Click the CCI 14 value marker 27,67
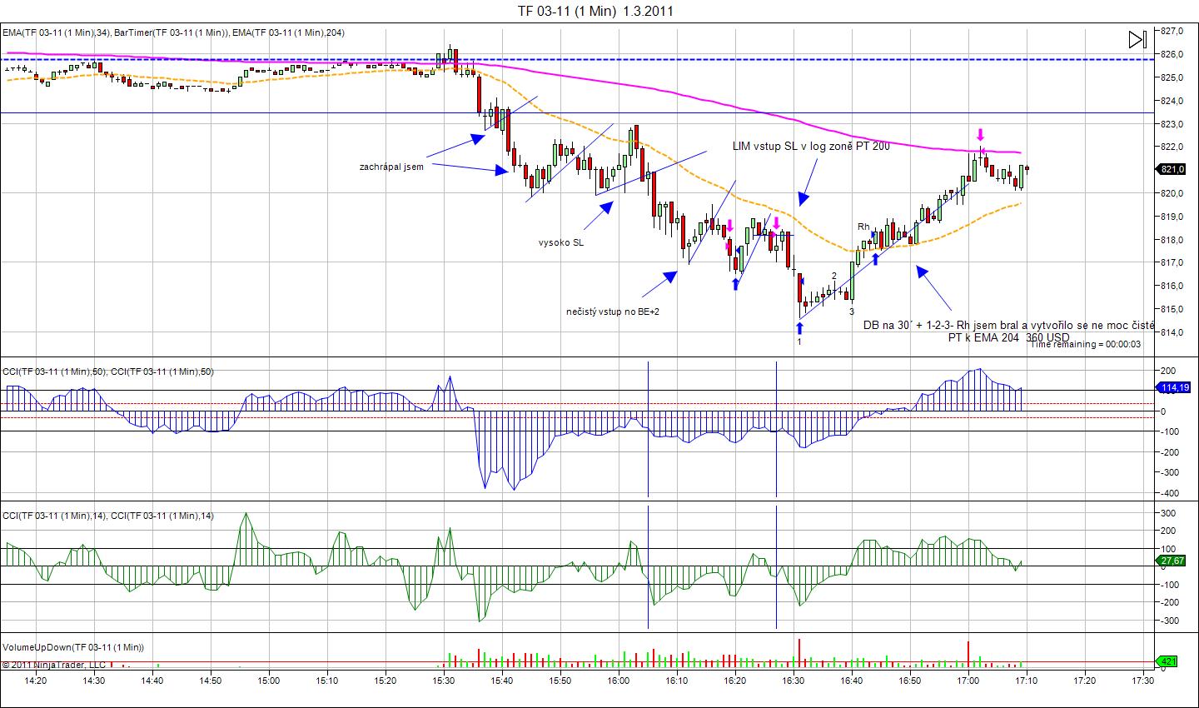Image resolution: width=1199 pixels, height=708 pixels. click(1172, 561)
